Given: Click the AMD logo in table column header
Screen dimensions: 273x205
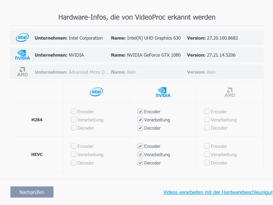Looking at the screenshot, I should (230, 92).
